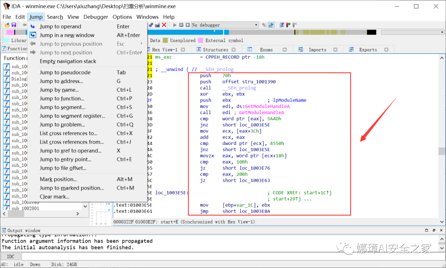This screenshot has width=446, height=268.
Task: Click the IDC command input field
Action: (x=233, y=256)
